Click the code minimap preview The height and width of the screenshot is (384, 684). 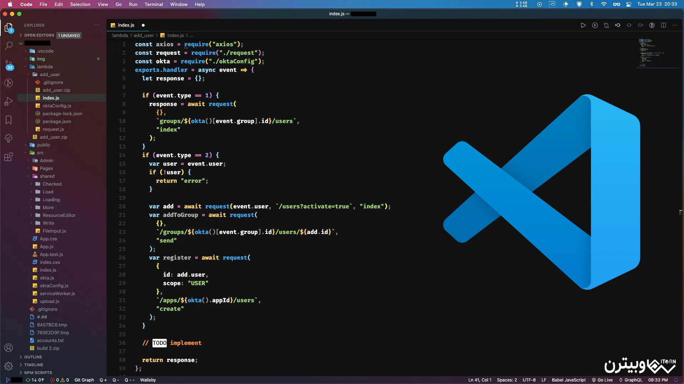point(658,53)
